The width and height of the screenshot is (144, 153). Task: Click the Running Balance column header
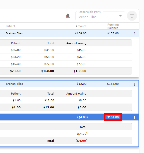tap(113, 26)
